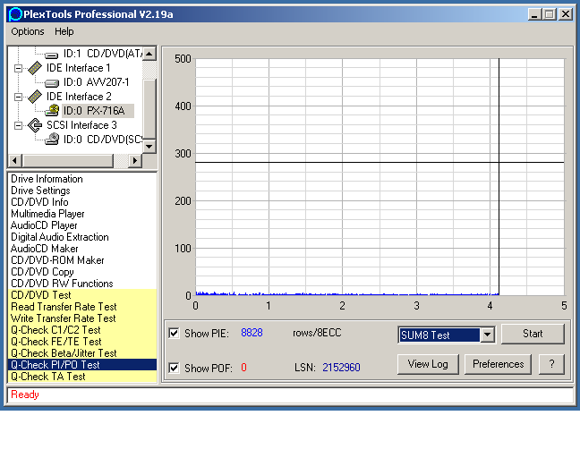This screenshot has height=458, width=580.
Task: Open the Options menu
Action: [27, 31]
